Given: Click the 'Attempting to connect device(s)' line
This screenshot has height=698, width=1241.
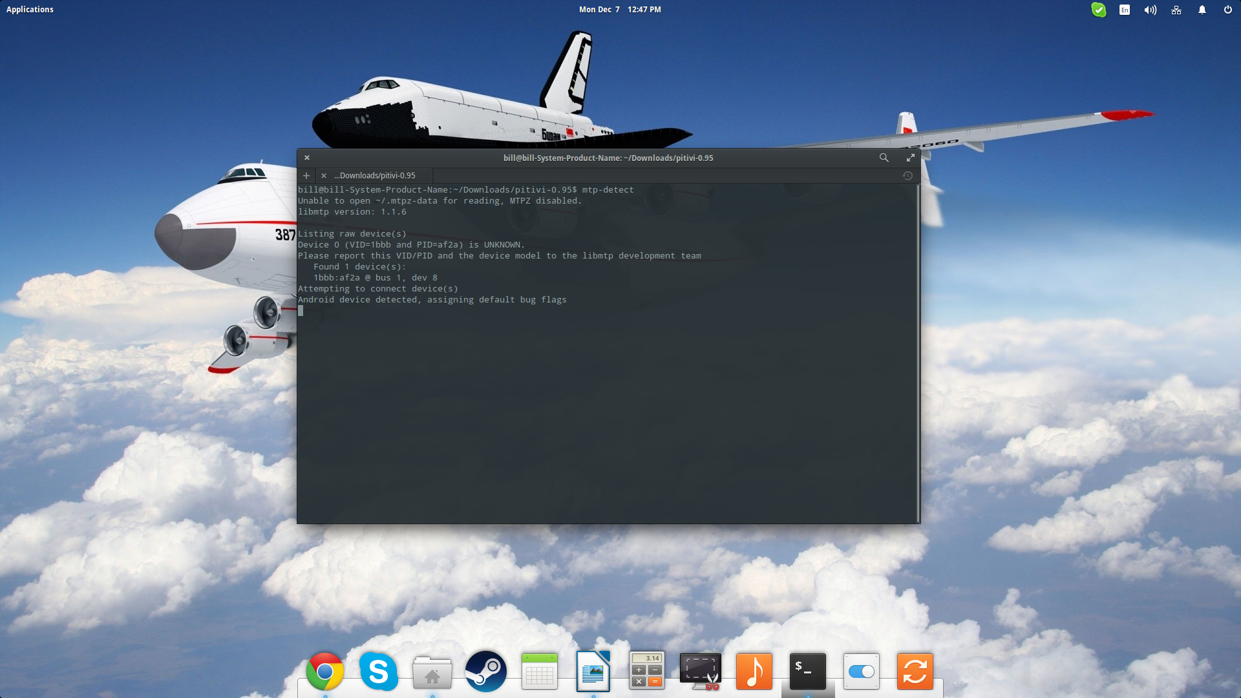Looking at the screenshot, I should 378,289.
